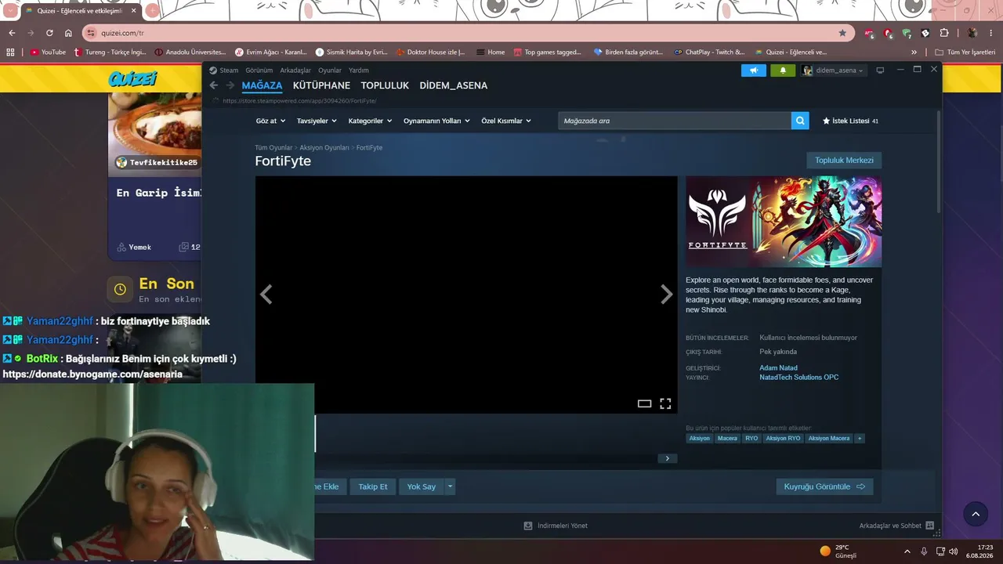Close the Quizei browser tab
The height and width of the screenshot is (564, 1003).
tap(135, 11)
